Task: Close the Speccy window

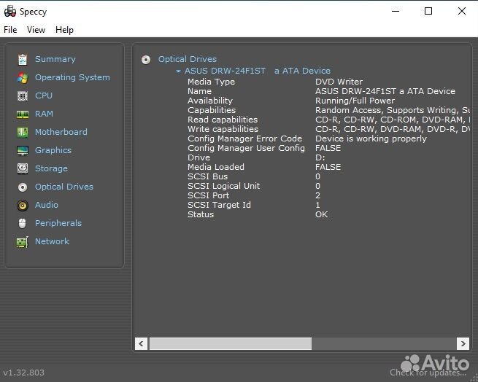Action: tap(462, 11)
